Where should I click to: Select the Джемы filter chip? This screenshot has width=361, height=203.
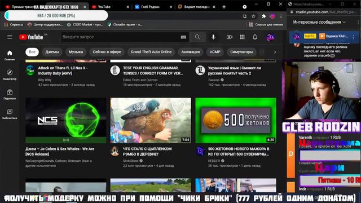[x=52, y=52]
